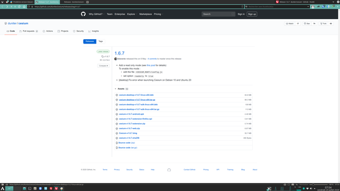This screenshot has width=340, height=191.
Task: Click the package icon beside cesium-desktop-v1.6.7-linux-x64.deb
Action: [x=117, y=95]
